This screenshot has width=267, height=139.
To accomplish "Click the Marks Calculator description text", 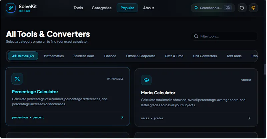I will 193,102.
